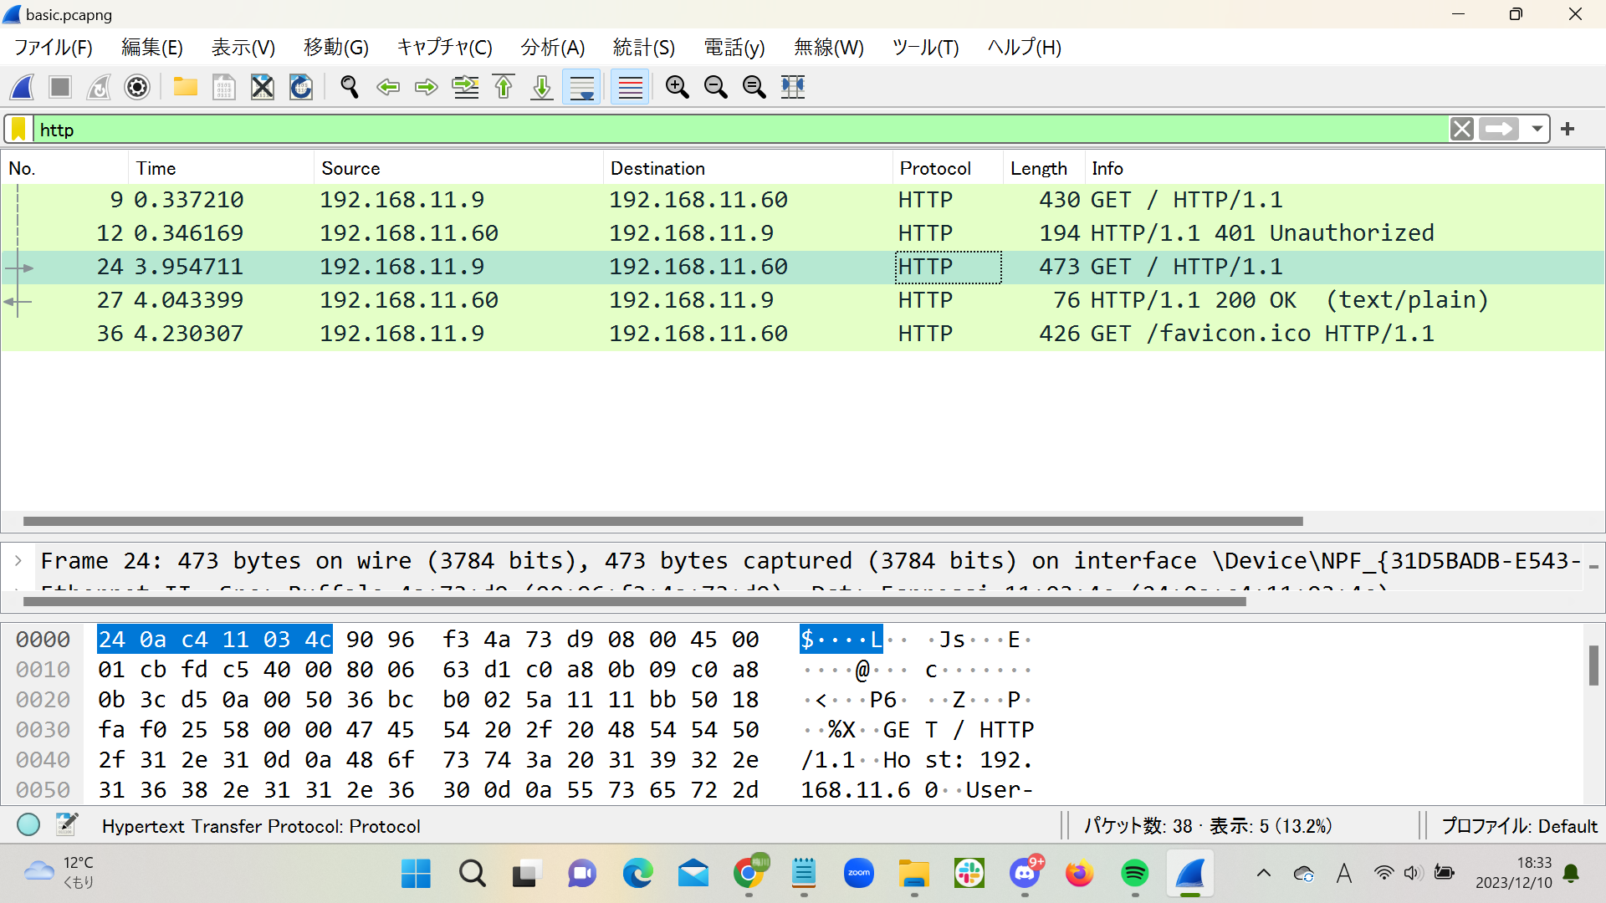
Task: Expand the Frame 24 detail tree
Action: tap(18, 561)
